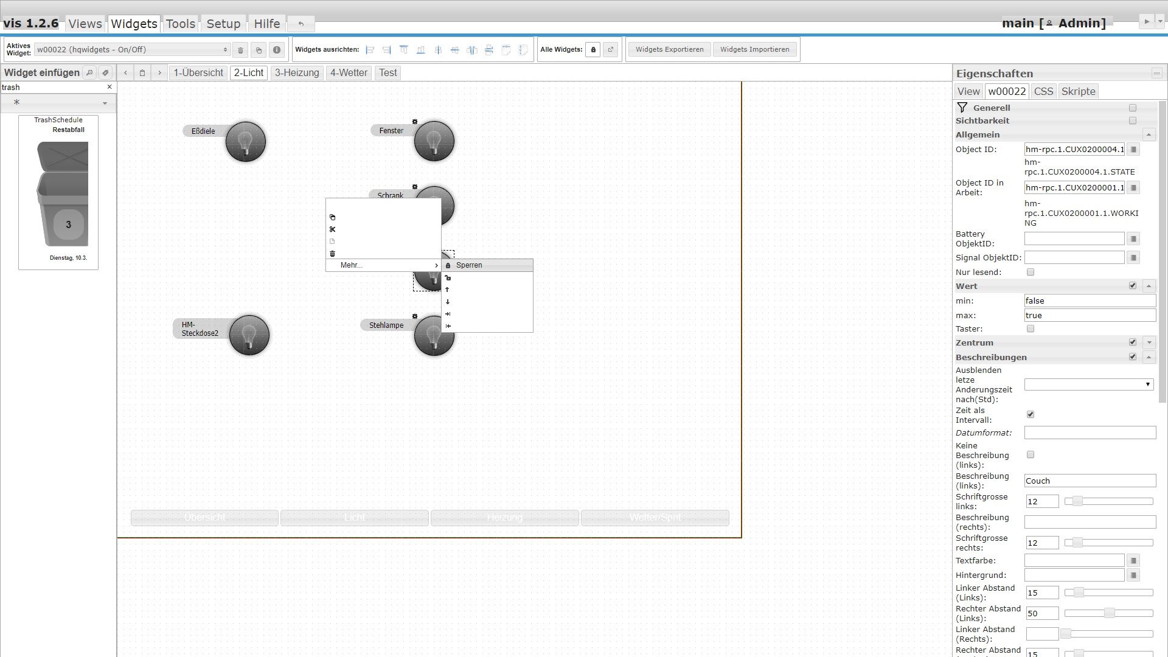The image size is (1168, 657).
Task: Collapse the Wert section
Action: coord(1149,286)
